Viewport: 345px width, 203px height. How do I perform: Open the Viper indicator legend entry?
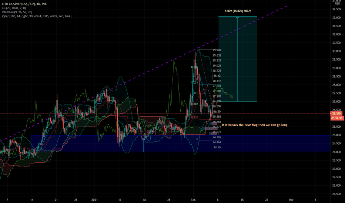(37, 16)
